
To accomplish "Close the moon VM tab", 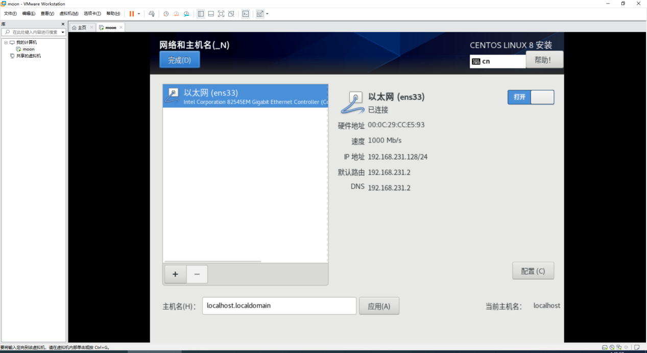I will click(x=121, y=28).
